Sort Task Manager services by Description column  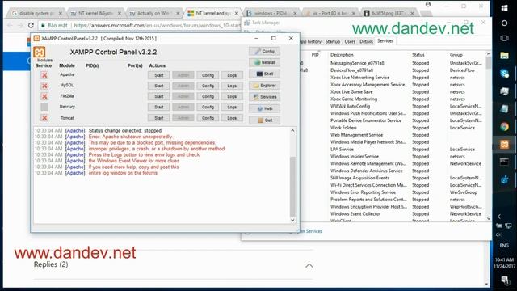342,55
